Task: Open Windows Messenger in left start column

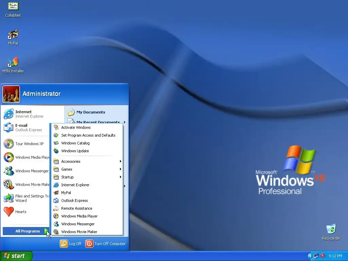Action: click(26, 171)
